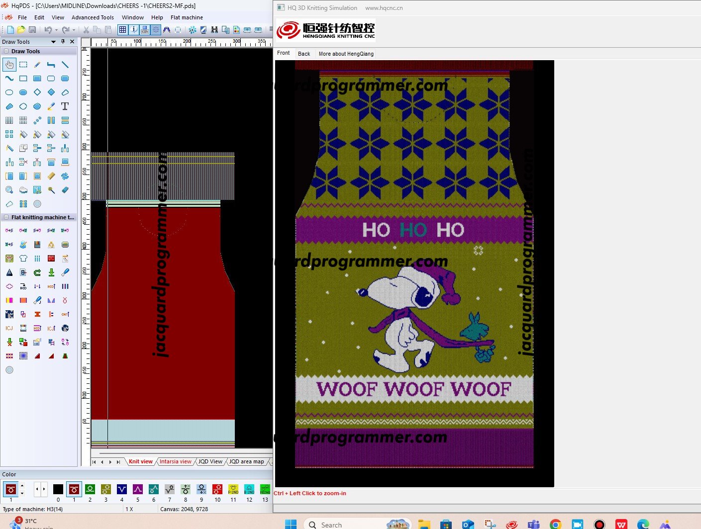Viewport: 701px width, 529px height.
Task: Collapse the Draw Tools section
Action: 6,51
